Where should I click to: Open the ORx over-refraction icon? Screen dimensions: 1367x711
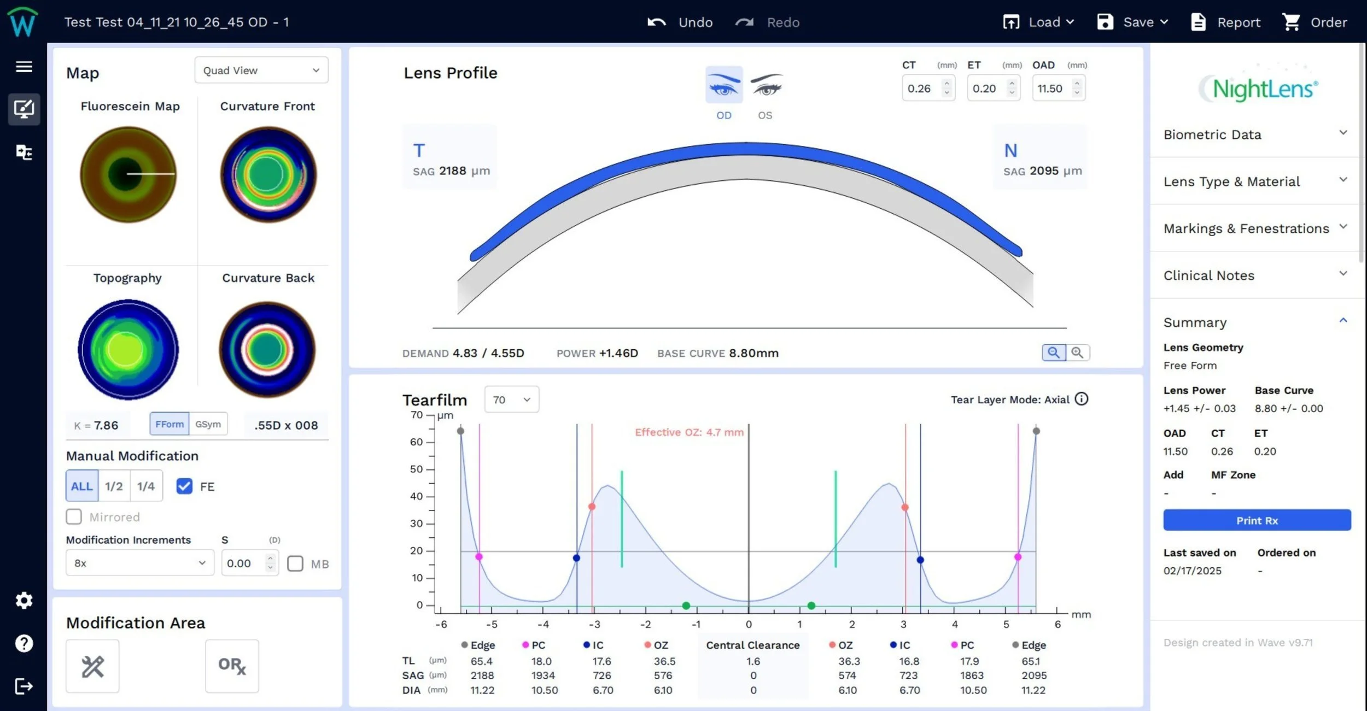tap(232, 666)
